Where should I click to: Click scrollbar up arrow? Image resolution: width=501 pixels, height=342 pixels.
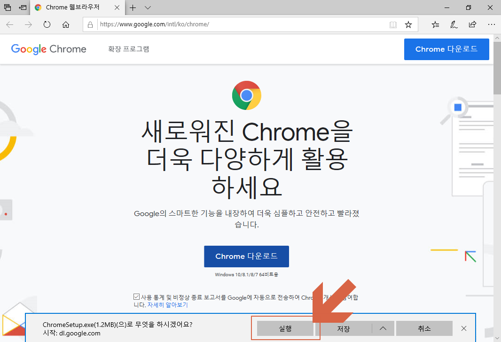click(497, 38)
